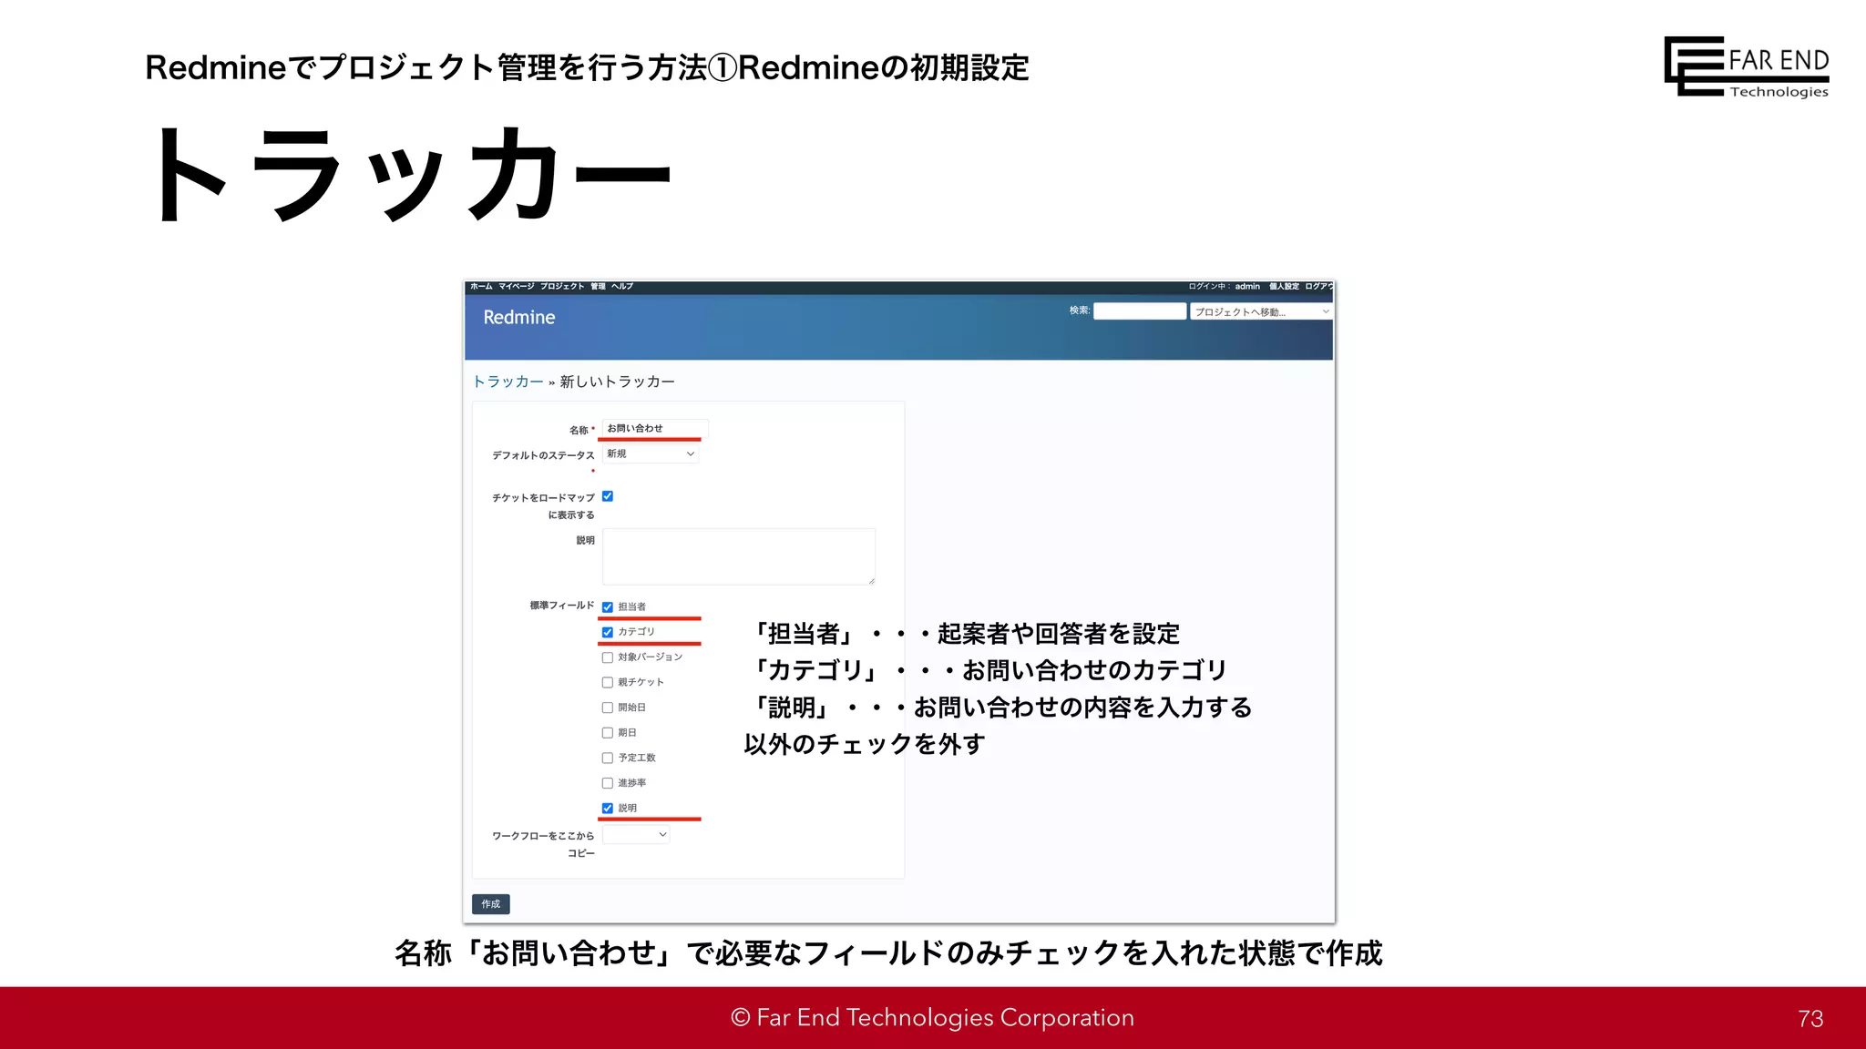Check the 親チケット checkbox
Screen dimensions: 1866x1049
click(608, 682)
